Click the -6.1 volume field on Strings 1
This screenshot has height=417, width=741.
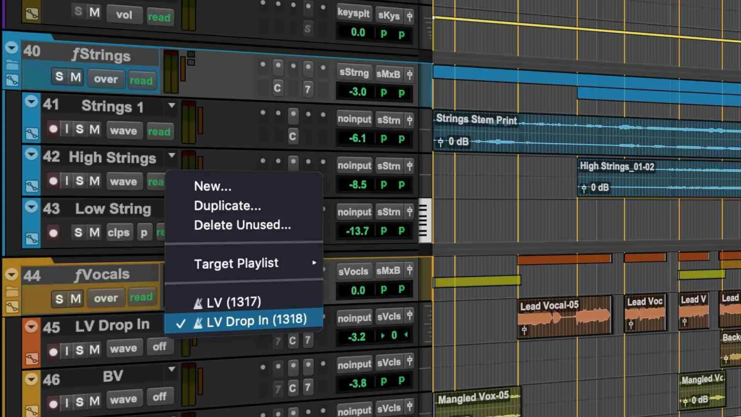(x=357, y=138)
